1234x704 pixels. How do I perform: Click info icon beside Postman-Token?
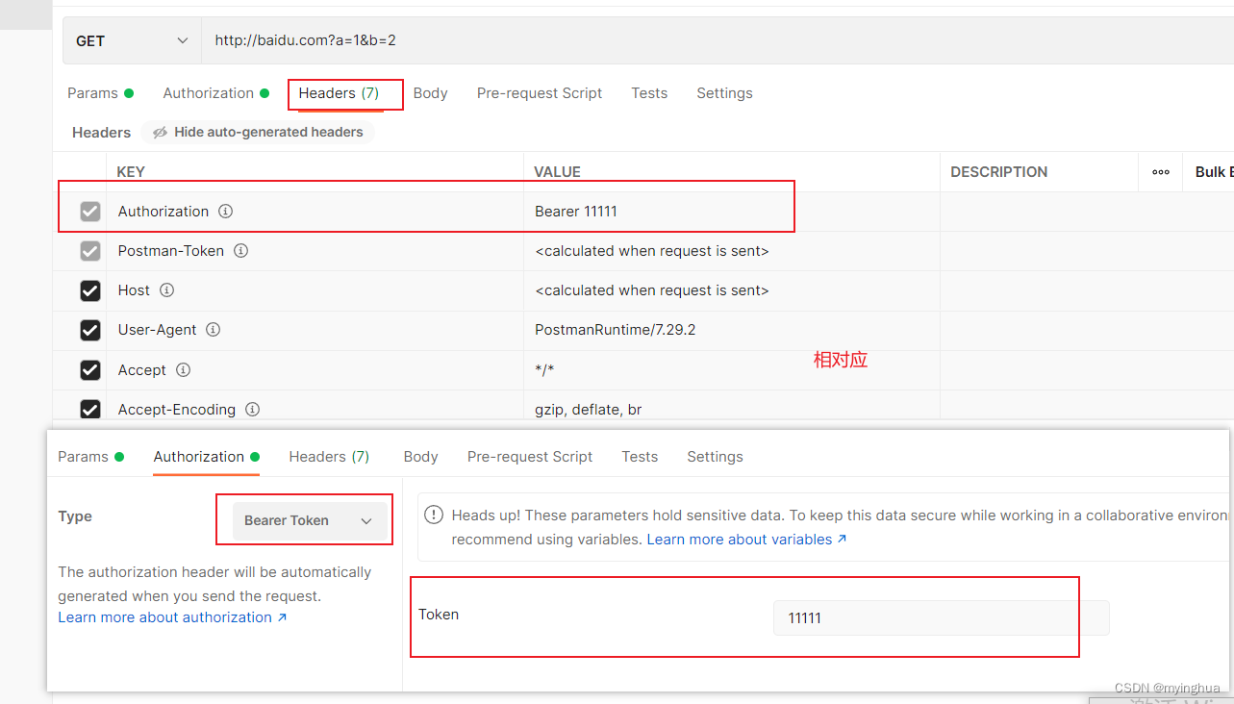click(x=241, y=250)
